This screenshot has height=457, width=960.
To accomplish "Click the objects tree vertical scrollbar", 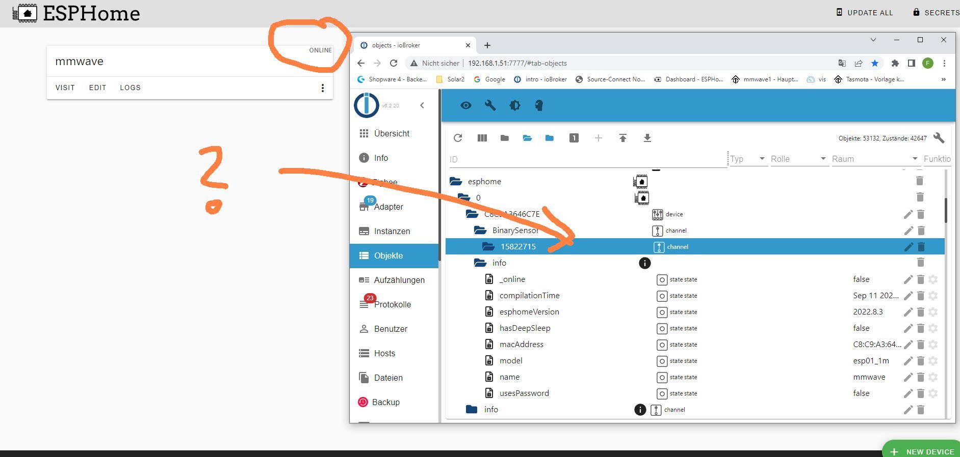I will (946, 210).
